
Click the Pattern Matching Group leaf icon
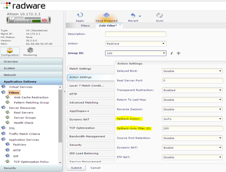point(8,102)
